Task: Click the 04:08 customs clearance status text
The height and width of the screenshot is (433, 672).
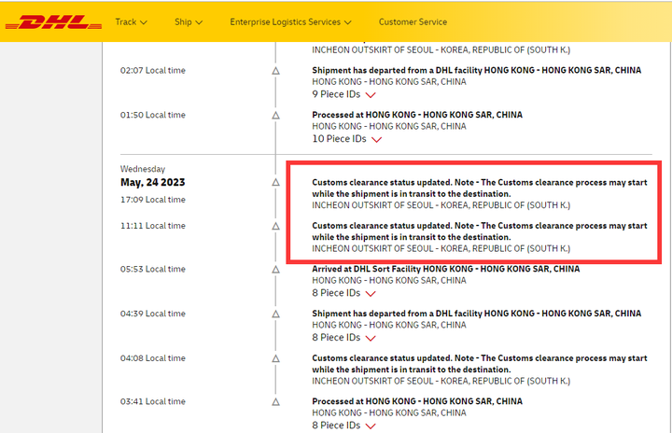Action: (480, 364)
